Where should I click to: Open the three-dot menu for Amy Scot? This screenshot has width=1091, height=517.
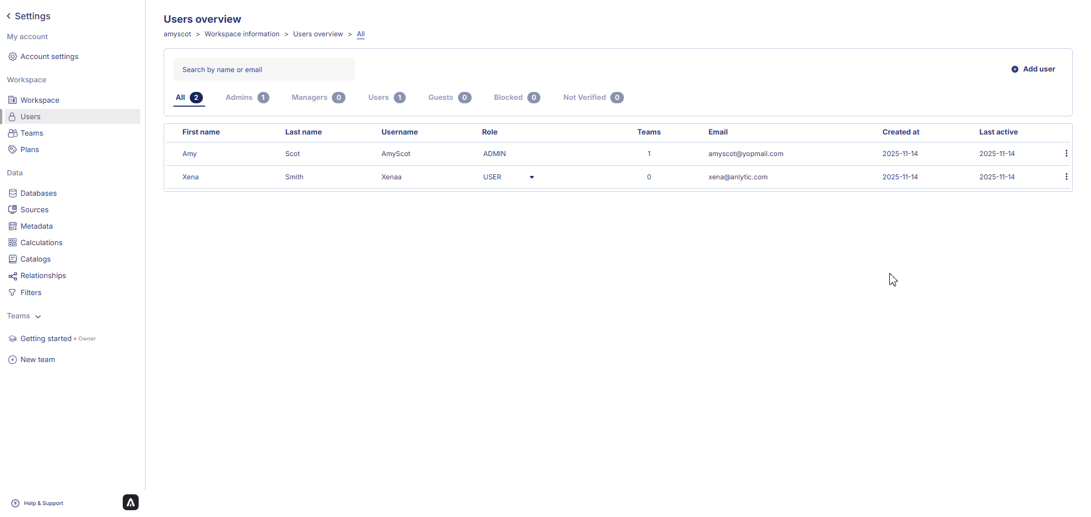point(1066,154)
